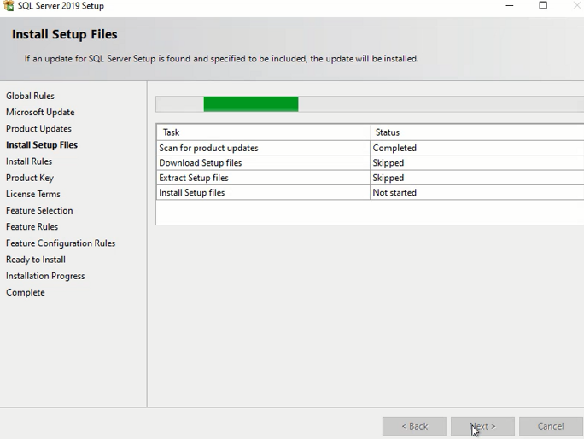Click the 'Completed' status cell

[x=477, y=148]
